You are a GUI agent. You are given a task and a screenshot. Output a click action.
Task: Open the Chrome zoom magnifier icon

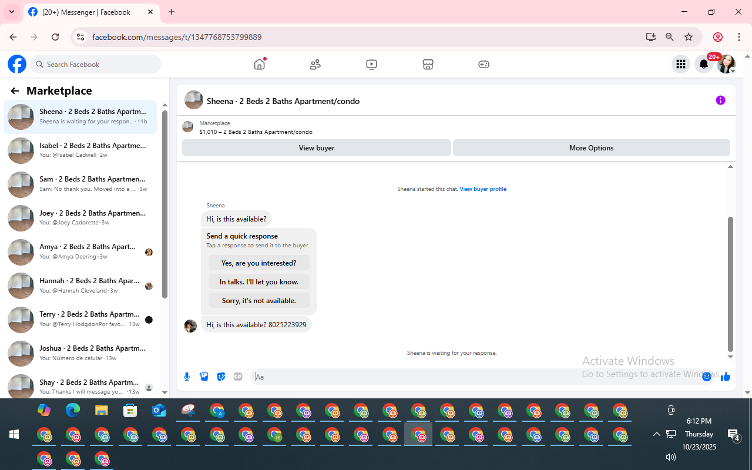point(670,37)
